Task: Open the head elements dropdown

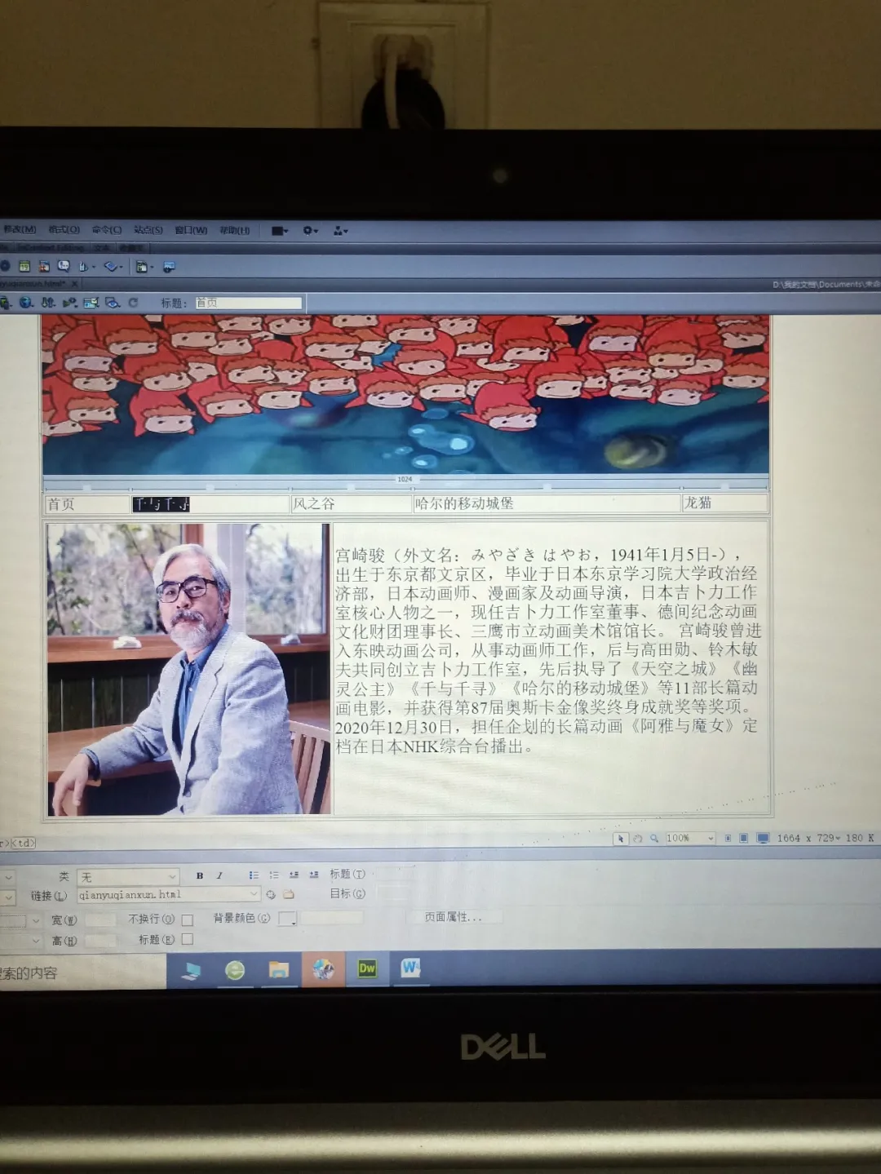Action: [x=86, y=267]
